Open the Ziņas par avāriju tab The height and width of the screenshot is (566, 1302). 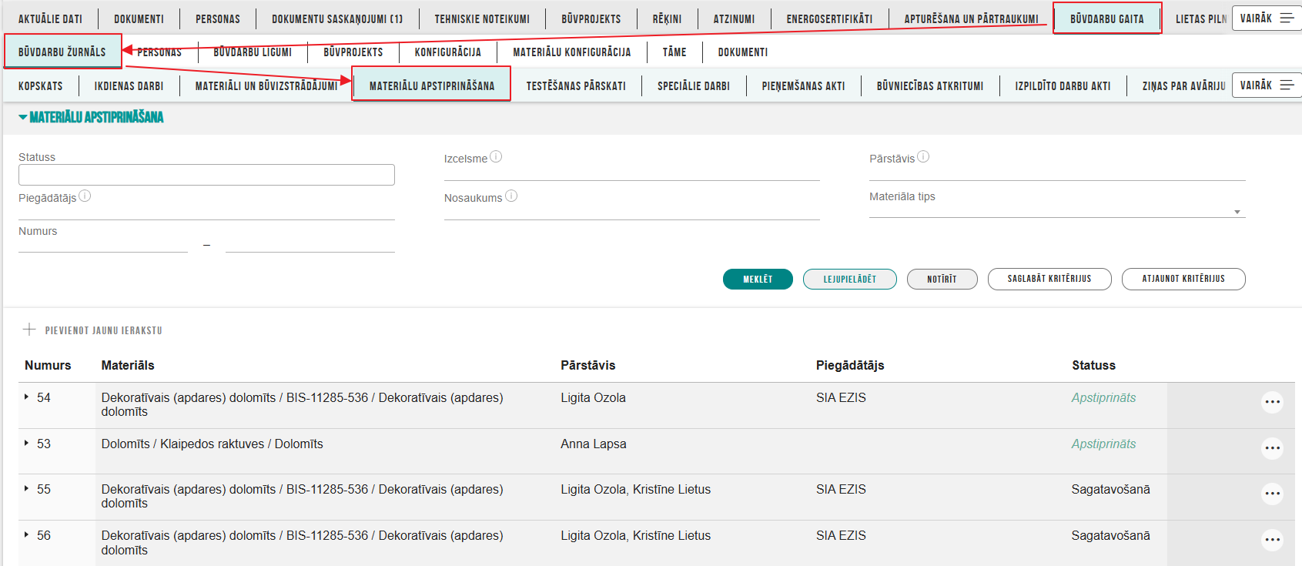(x=1183, y=86)
